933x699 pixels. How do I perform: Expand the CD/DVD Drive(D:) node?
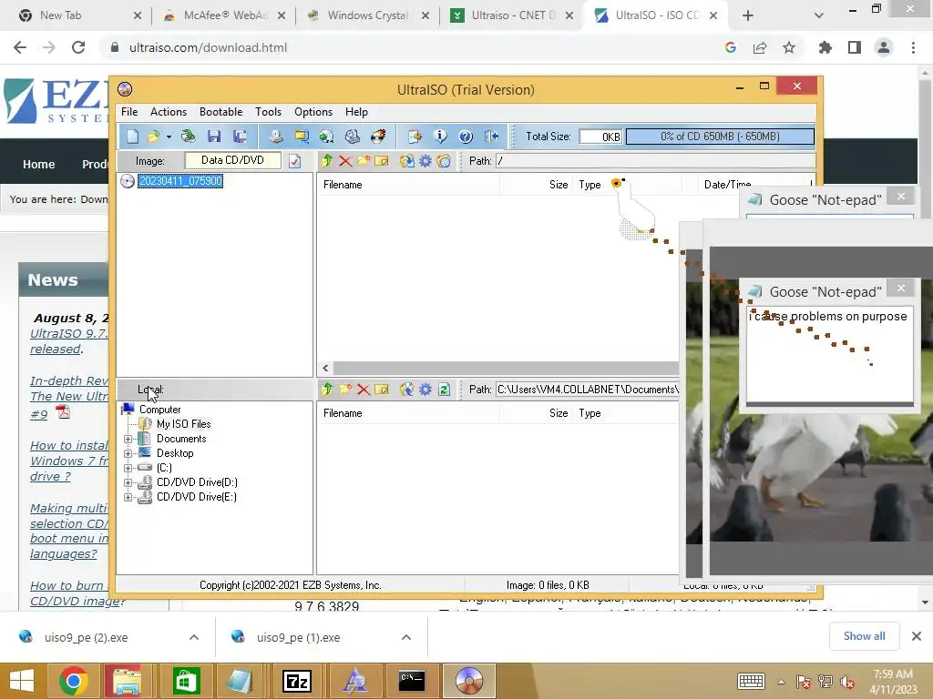click(128, 482)
